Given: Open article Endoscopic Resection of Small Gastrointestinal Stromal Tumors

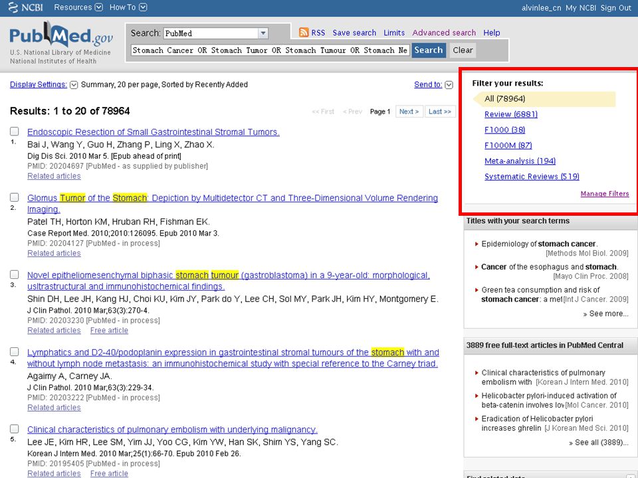Looking at the screenshot, I should pos(154,132).
